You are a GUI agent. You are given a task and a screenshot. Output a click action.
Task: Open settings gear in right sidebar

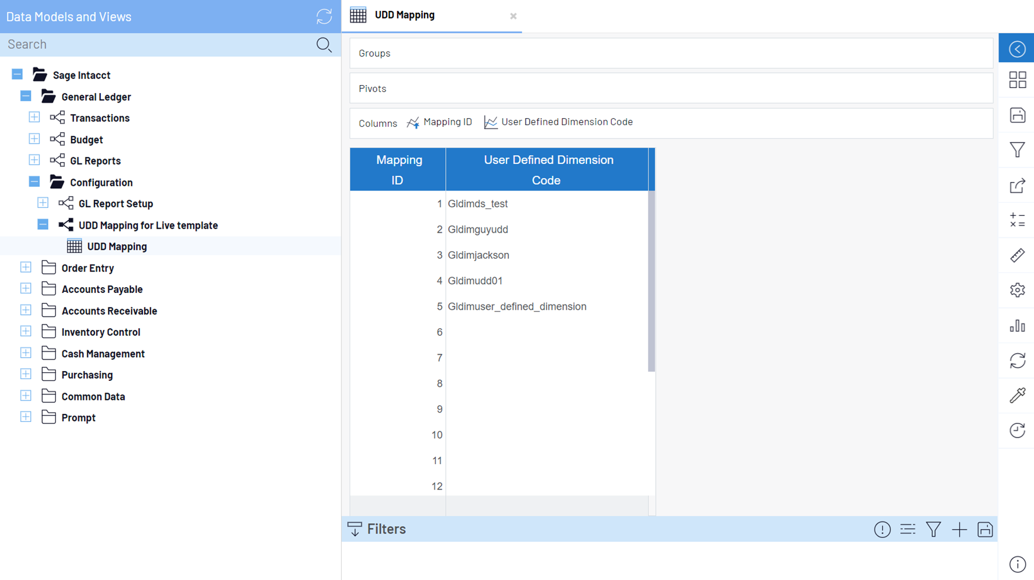(1017, 290)
